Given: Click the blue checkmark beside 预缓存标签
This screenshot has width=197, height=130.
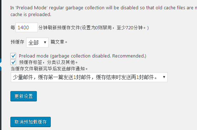Looking at the screenshot, I should pyautogui.click(x=13, y=62).
